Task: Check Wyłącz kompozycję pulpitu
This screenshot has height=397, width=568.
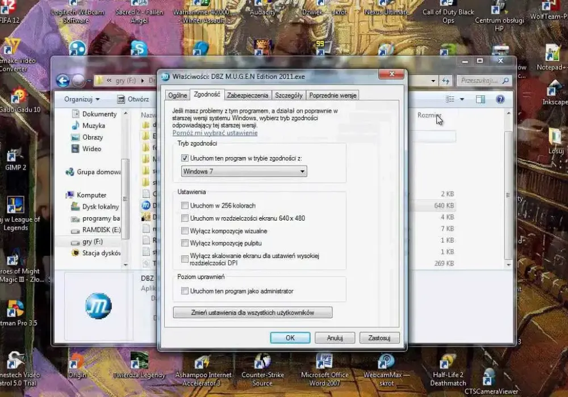Action: click(185, 243)
